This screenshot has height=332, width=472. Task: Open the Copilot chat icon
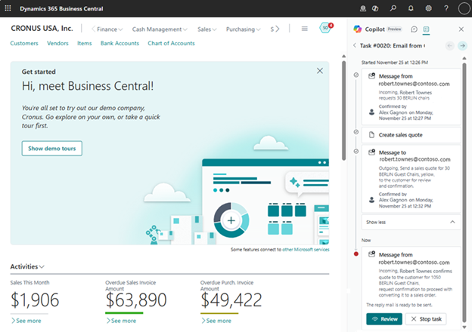[414, 29]
